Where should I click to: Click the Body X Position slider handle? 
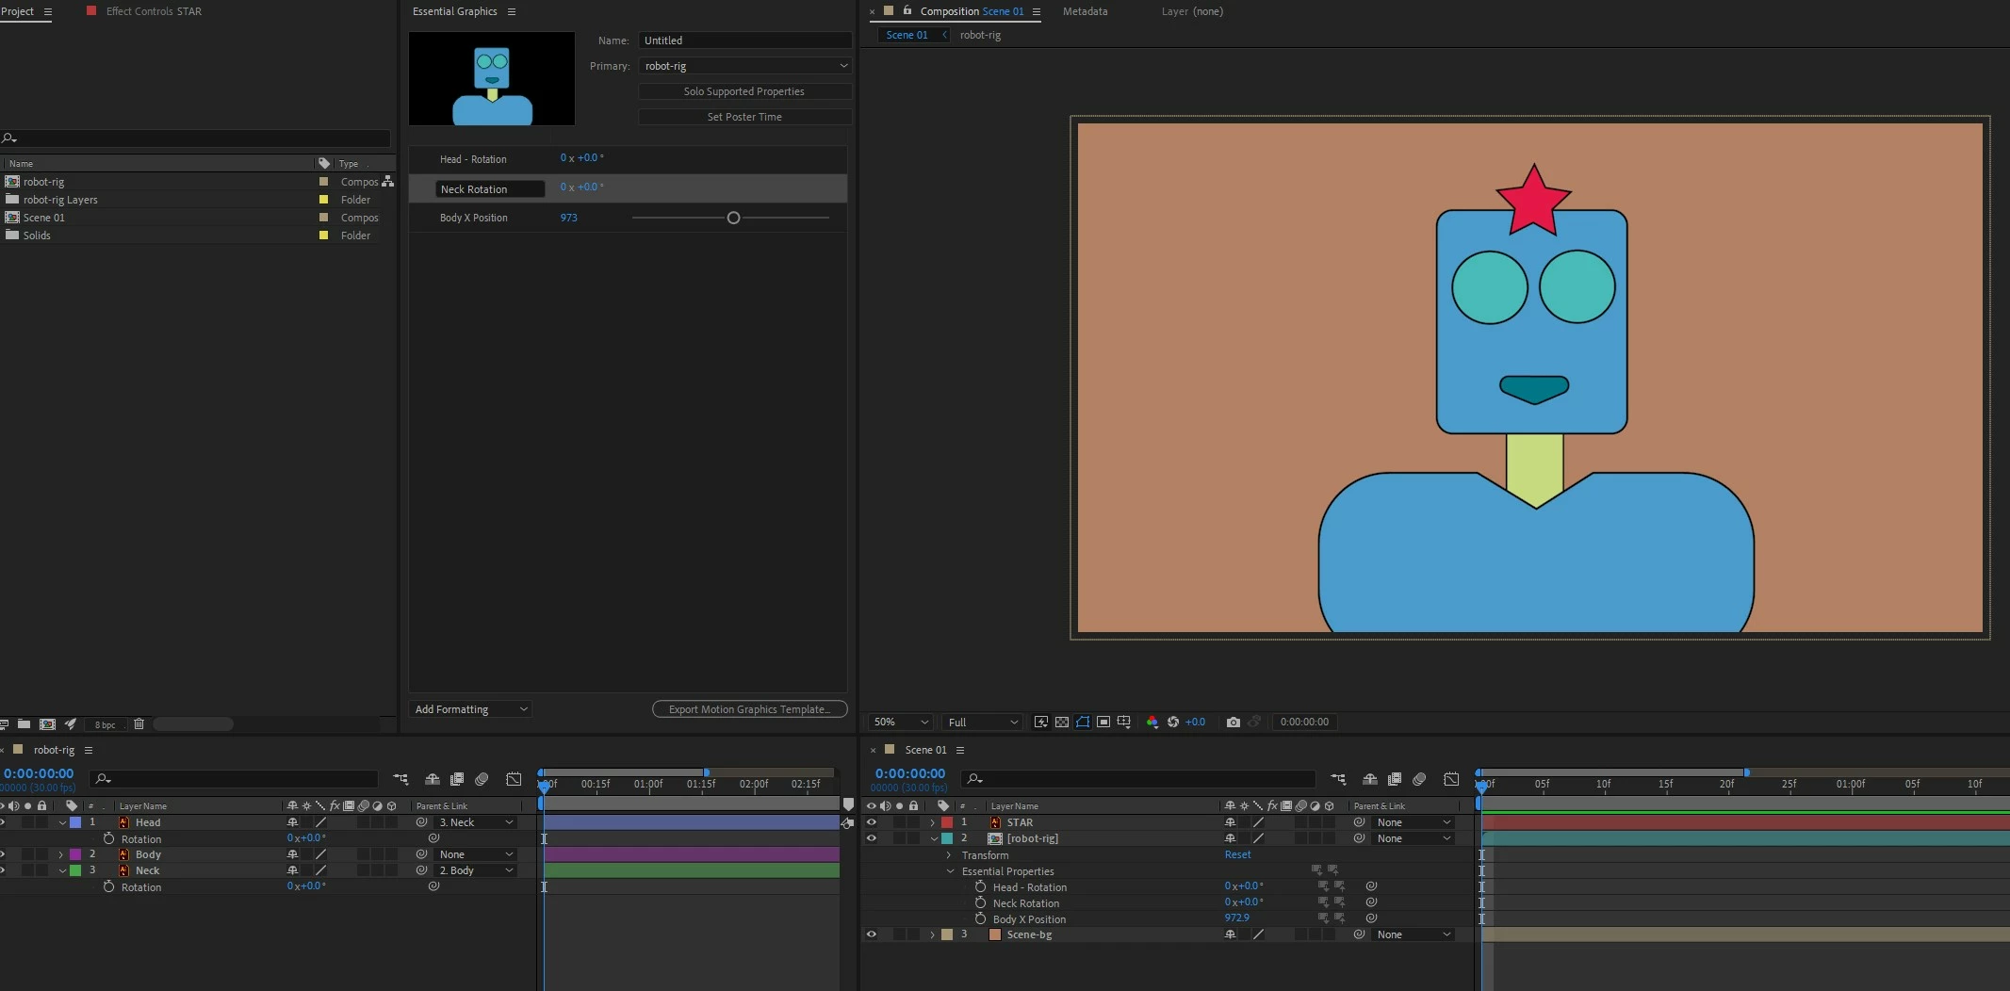click(733, 218)
